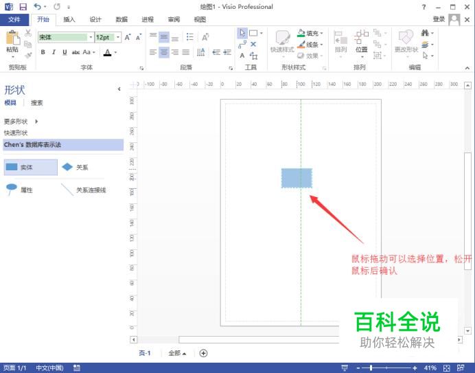Image resolution: width=475 pixels, height=373 pixels.
Task: Toggle Underline formatting
Action: (x=65, y=52)
